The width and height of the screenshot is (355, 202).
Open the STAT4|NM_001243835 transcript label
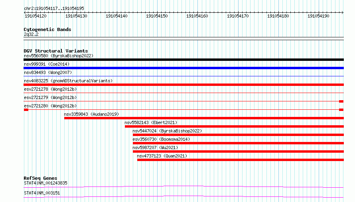(x=45, y=183)
